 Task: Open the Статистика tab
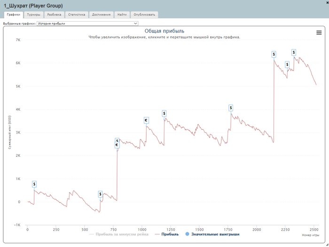click(77, 15)
